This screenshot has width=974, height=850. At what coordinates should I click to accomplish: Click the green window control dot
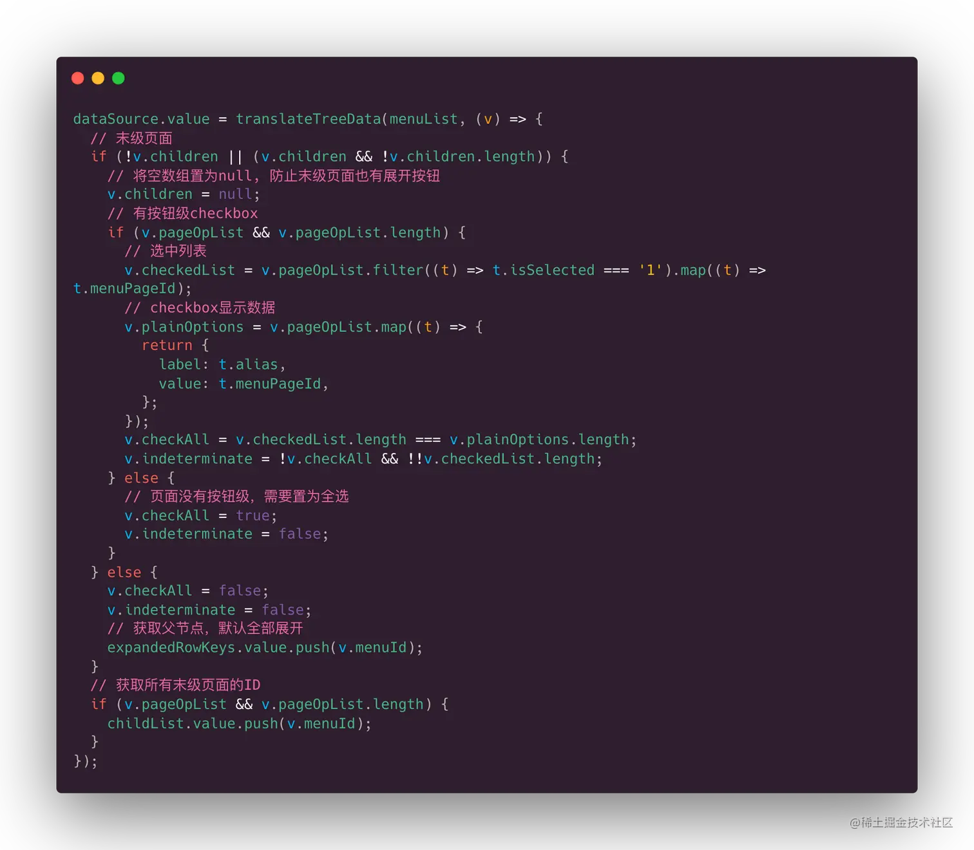[x=119, y=77]
